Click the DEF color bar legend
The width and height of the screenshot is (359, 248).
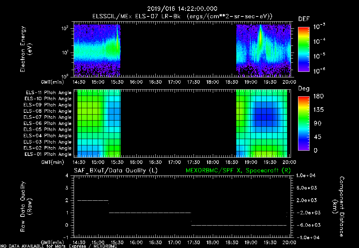click(x=304, y=49)
